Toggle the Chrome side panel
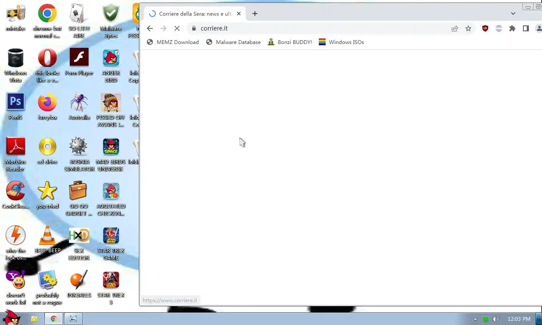 pos(526,28)
